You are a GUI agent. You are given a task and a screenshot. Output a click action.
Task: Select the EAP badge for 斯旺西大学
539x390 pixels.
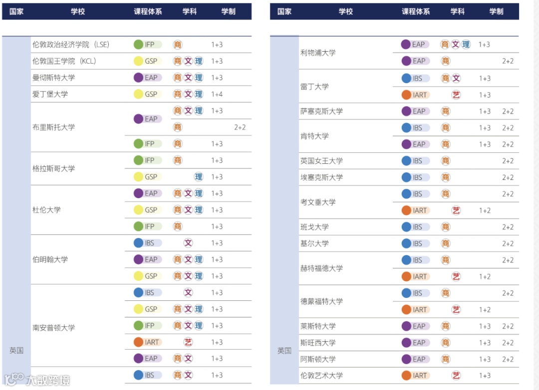(x=415, y=343)
